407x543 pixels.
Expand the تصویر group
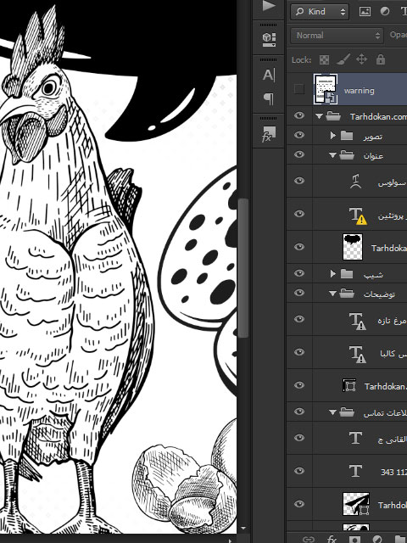click(333, 136)
